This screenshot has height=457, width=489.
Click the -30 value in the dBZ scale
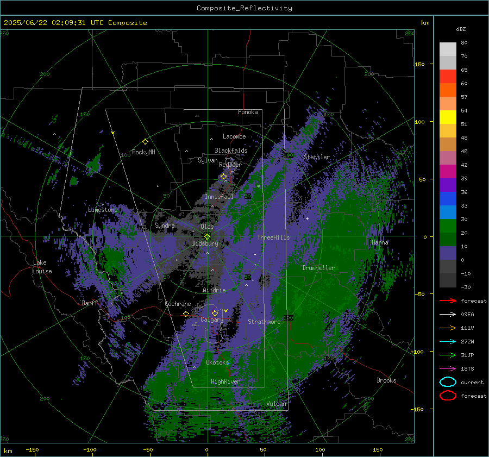tap(466, 287)
